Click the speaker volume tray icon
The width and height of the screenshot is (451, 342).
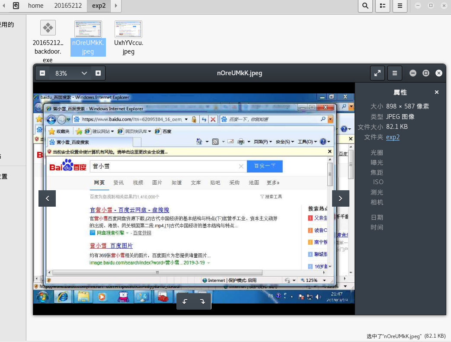click(x=318, y=297)
